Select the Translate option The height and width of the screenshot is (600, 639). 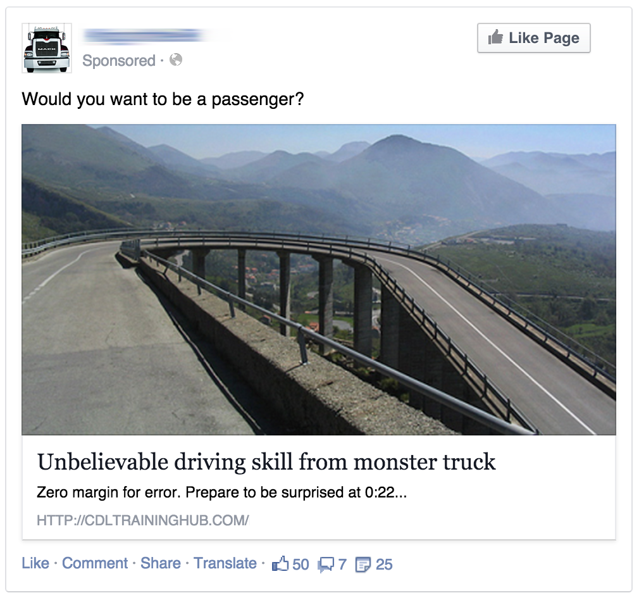(225, 563)
